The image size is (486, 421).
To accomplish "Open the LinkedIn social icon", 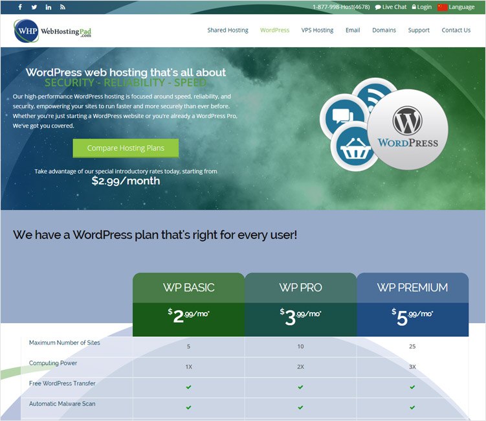I will coord(49,7).
